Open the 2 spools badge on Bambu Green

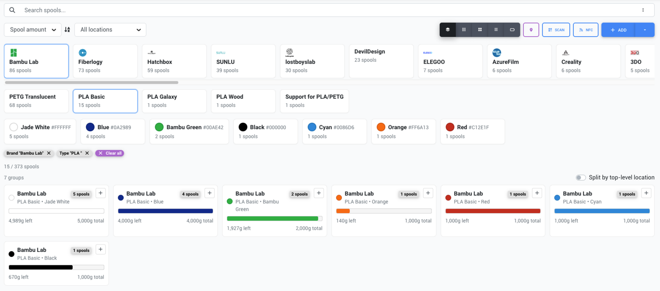[x=299, y=194]
